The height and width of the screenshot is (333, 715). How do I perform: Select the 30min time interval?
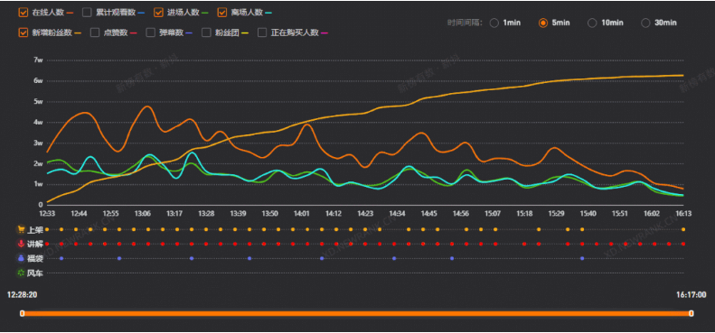pos(645,23)
